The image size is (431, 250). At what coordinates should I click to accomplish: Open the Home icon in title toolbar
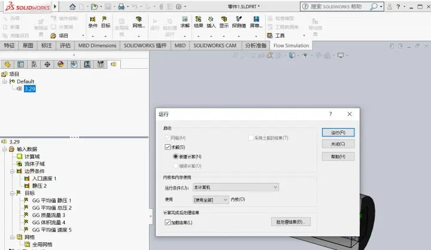coord(72,7)
